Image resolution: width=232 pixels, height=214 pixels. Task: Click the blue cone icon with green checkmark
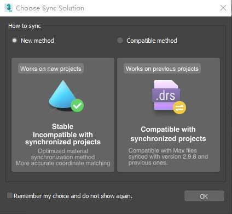click(66, 96)
